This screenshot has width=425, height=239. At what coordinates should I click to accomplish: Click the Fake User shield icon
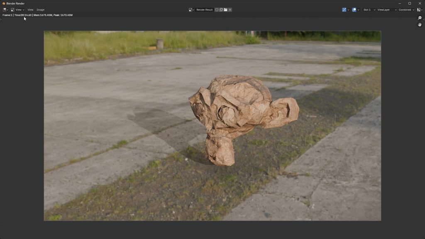pos(217,10)
